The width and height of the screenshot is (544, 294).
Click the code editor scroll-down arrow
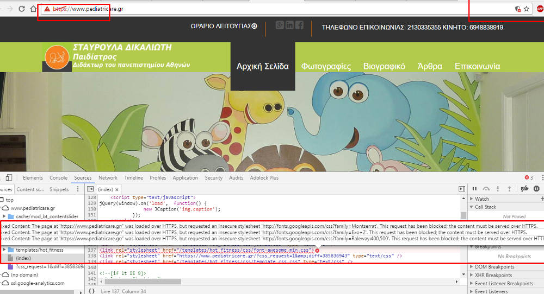(464, 274)
